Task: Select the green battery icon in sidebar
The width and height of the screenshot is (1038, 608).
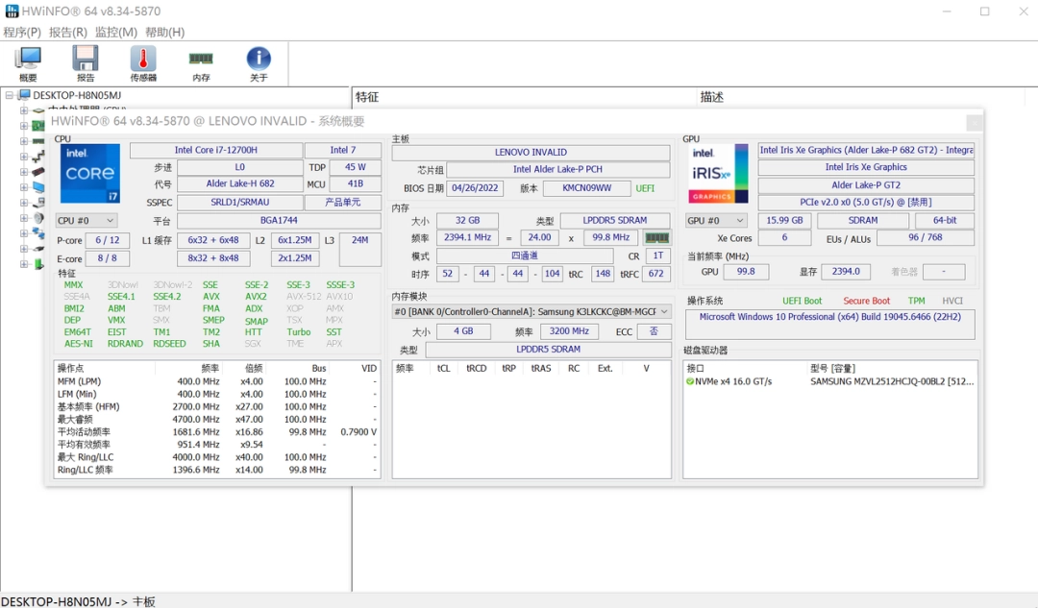Action: point(39,262)
